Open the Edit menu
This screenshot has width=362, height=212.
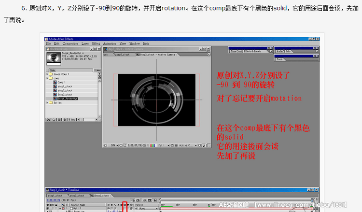[x=56, y=43]
